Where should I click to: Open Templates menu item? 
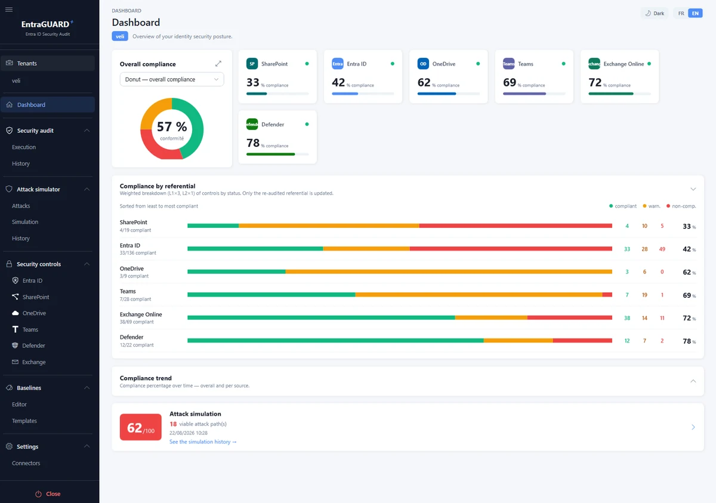point(24,421)
